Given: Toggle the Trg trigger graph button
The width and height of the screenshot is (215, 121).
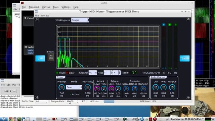Looking at the screenshot, I should [175, 73].
